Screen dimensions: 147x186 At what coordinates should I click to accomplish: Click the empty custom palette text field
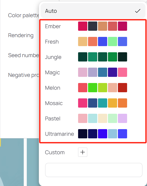(94, 170)
